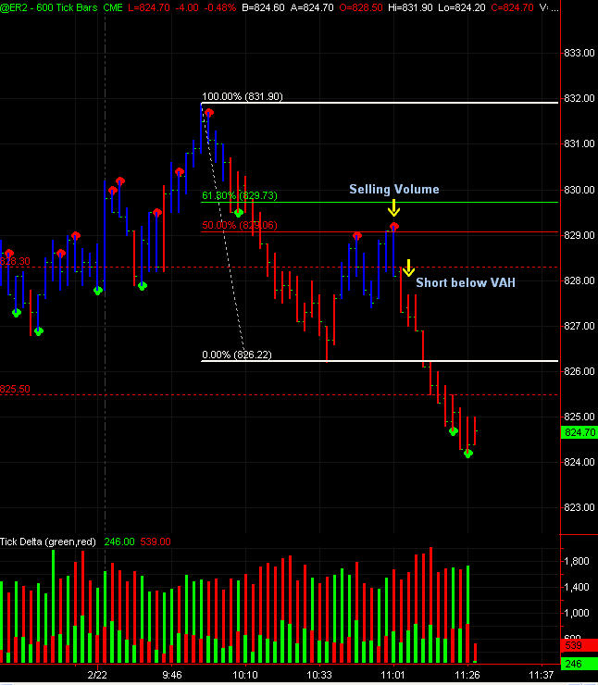
Task: Click the 829.00 price axis label
Action: pos(579,235)
